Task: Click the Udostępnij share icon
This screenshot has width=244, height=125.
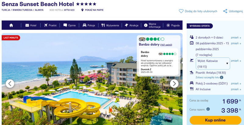Action: tap(225, 11)
